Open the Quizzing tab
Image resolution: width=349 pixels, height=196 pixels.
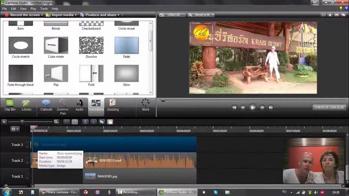(x=113, y=105)
